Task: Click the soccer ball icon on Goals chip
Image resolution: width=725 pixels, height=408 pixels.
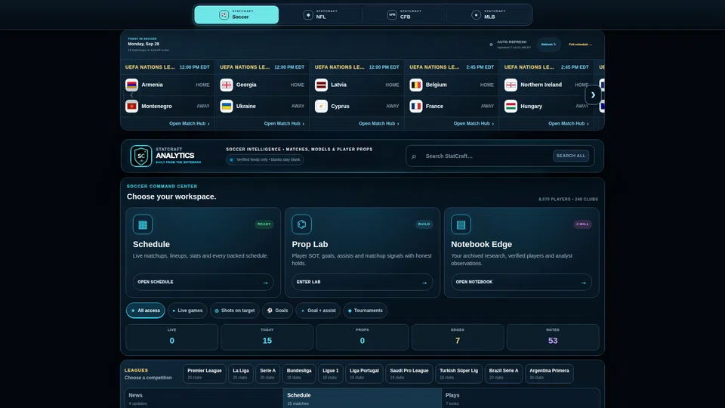Action: [270, 311]
